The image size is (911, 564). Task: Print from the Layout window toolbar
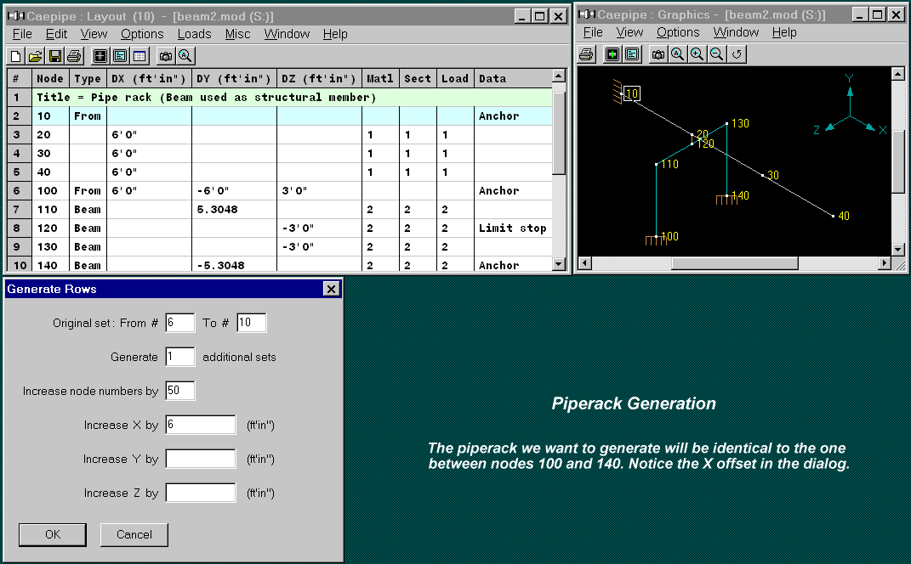(x=74, y=56)
